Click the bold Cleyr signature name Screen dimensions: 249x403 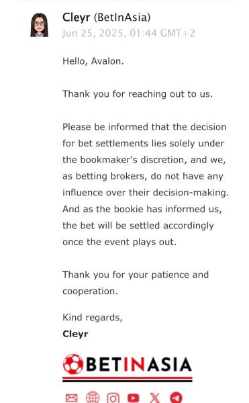[x=75, y=334]
